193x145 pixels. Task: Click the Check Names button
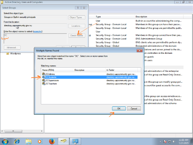pyautogui.click(x=77, y=35)
